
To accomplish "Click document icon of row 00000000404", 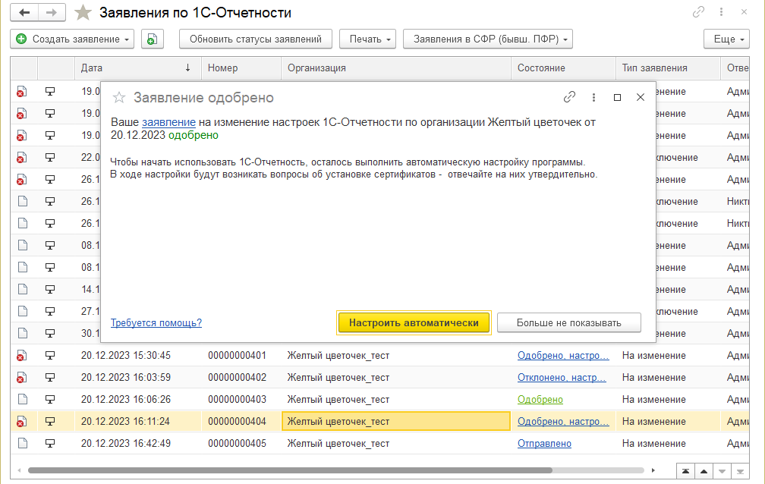I will click(21, 422).
